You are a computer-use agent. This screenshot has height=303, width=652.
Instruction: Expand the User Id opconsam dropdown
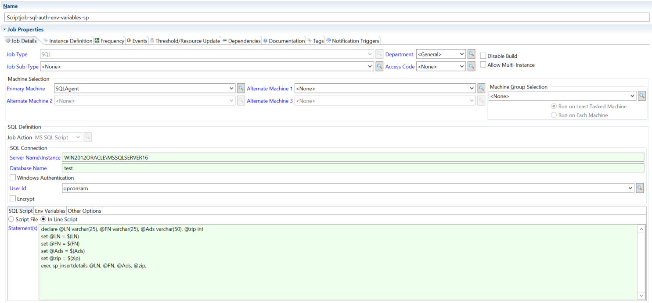[630, 188]
